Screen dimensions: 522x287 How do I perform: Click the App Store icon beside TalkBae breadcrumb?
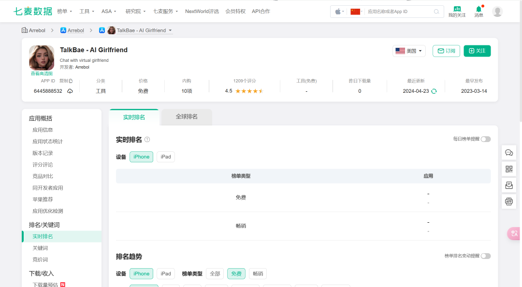coord(102,30)
